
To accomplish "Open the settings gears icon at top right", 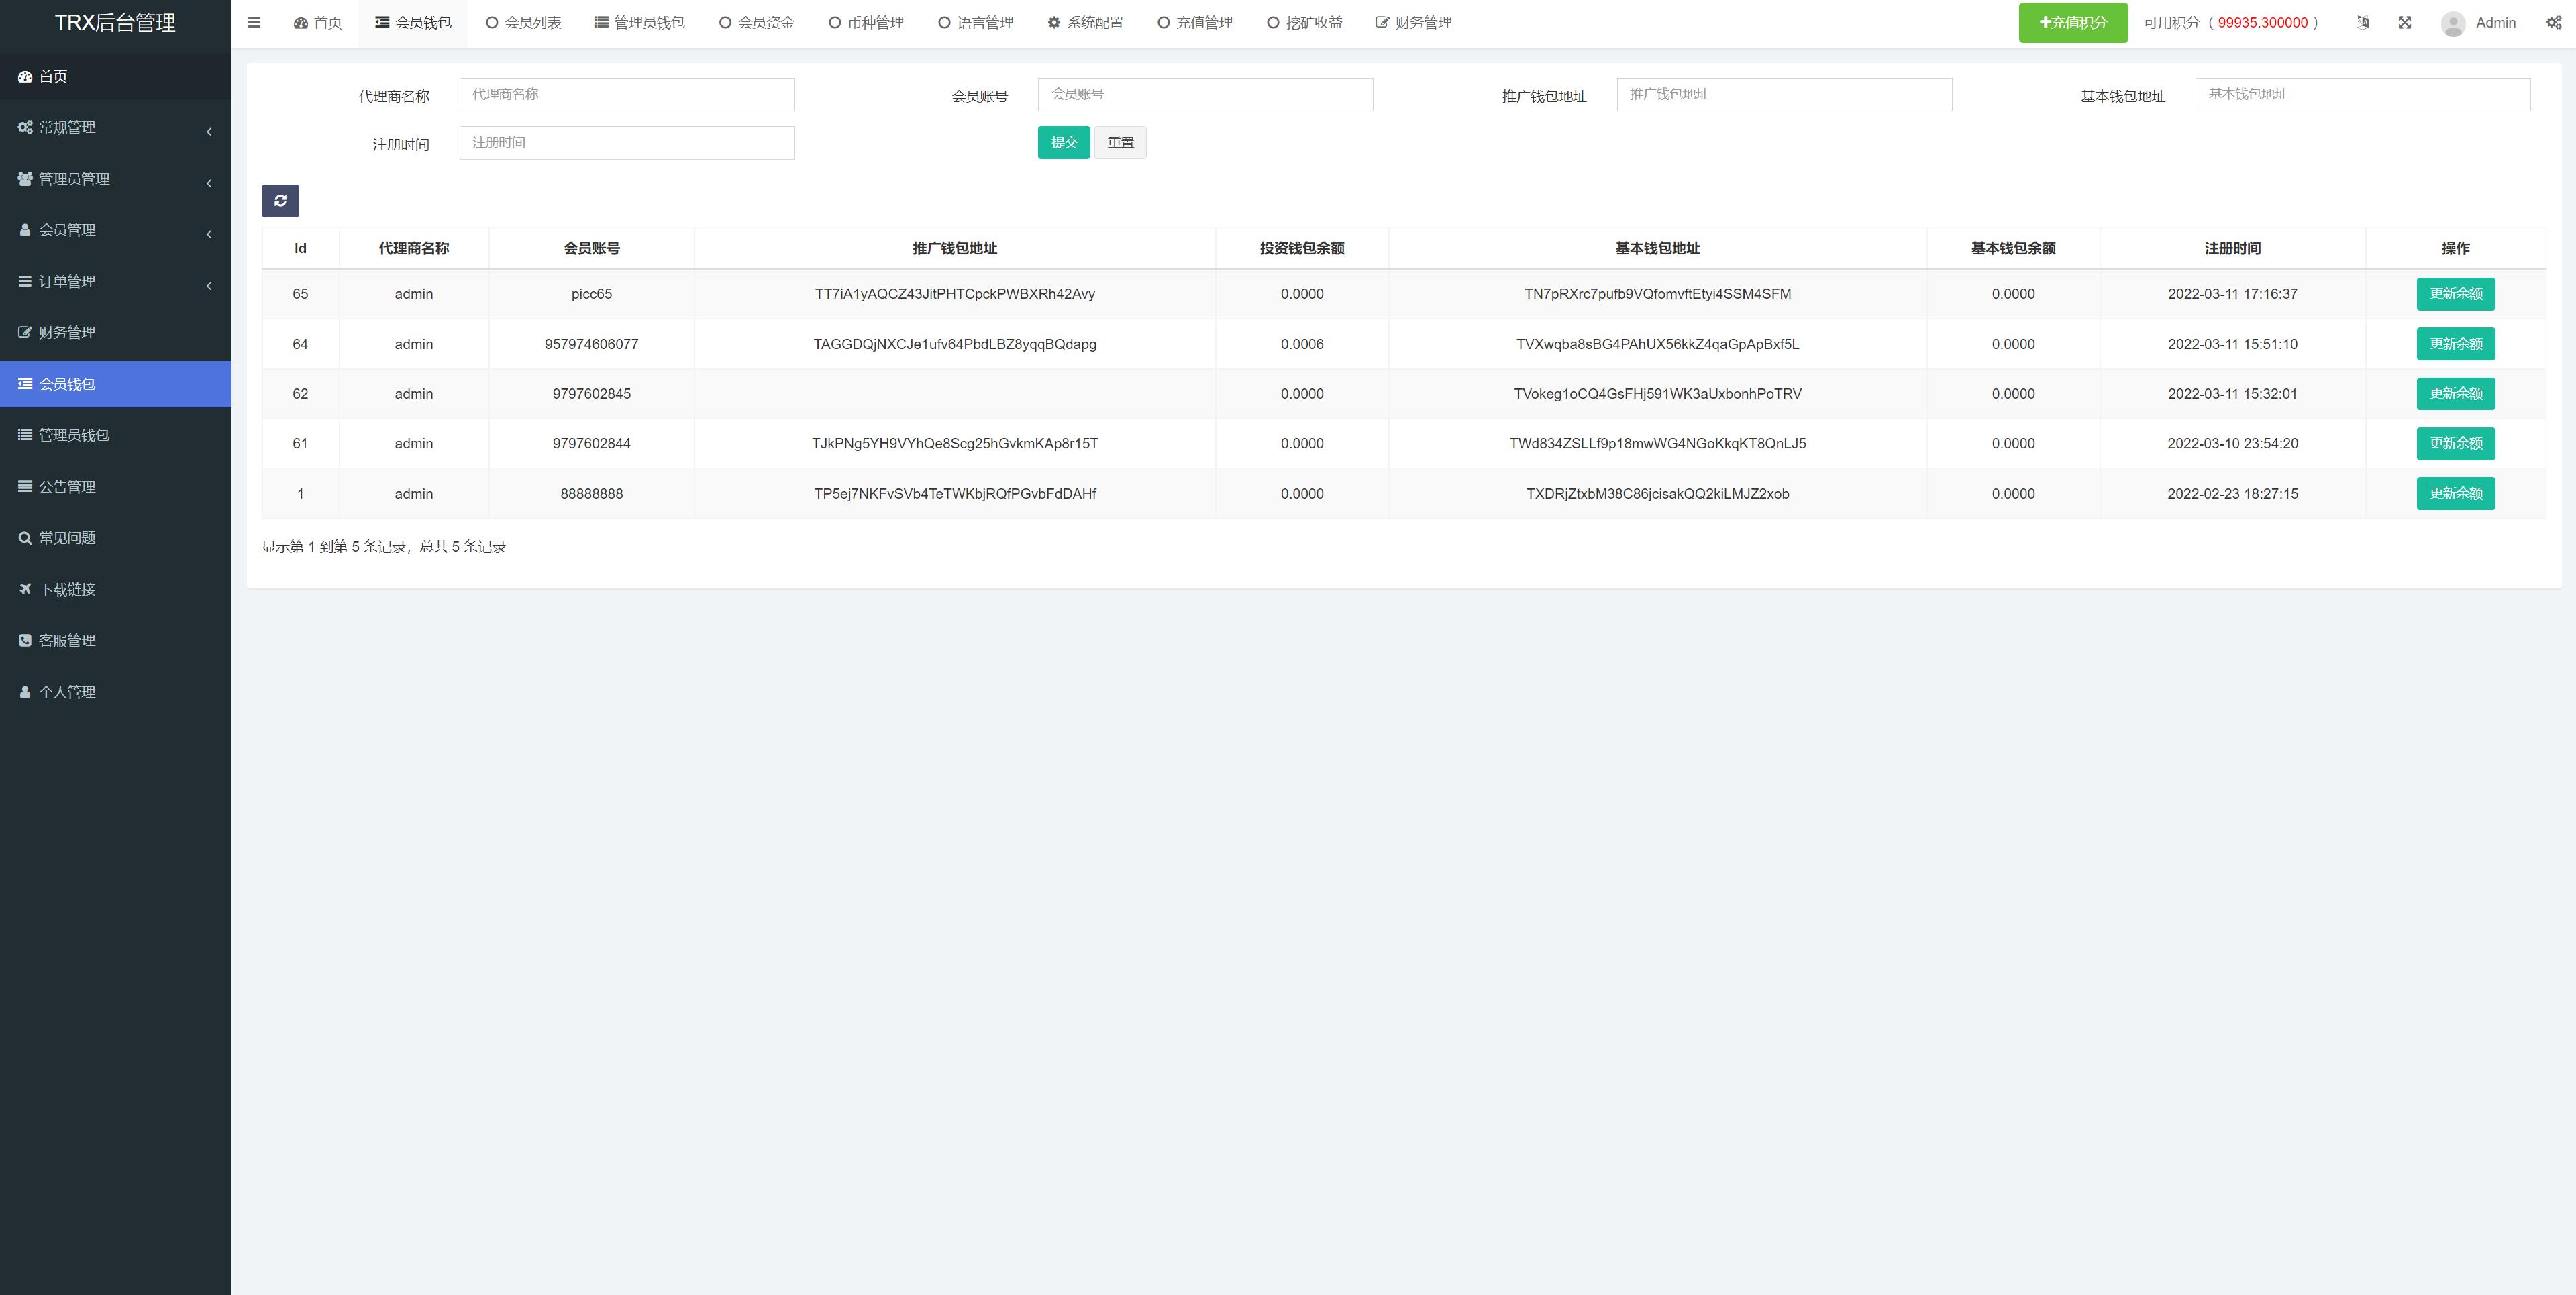I will click(x=2553, y=22).
